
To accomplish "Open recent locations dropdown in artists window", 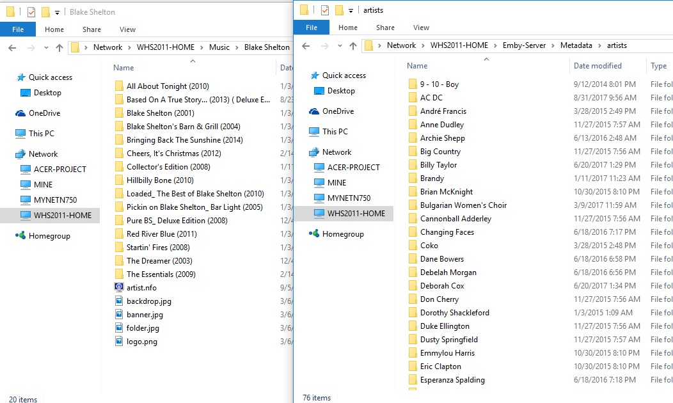I will tap(340, 46).
